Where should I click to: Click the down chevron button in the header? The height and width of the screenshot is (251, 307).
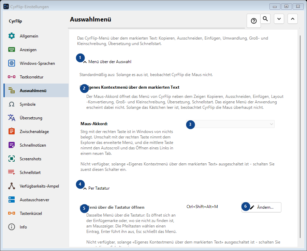279,19
